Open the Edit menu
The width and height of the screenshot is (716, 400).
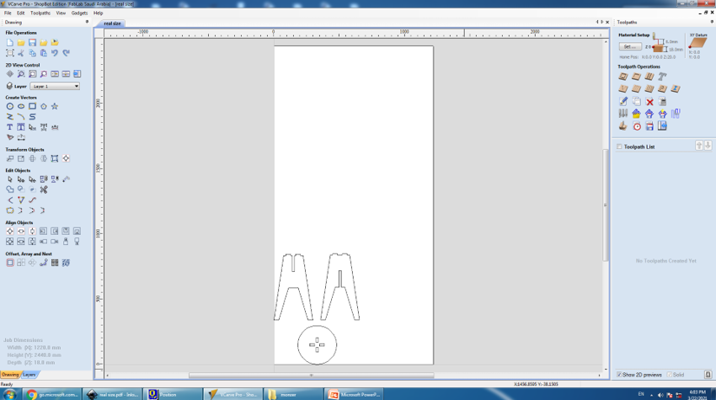(20, 13)
